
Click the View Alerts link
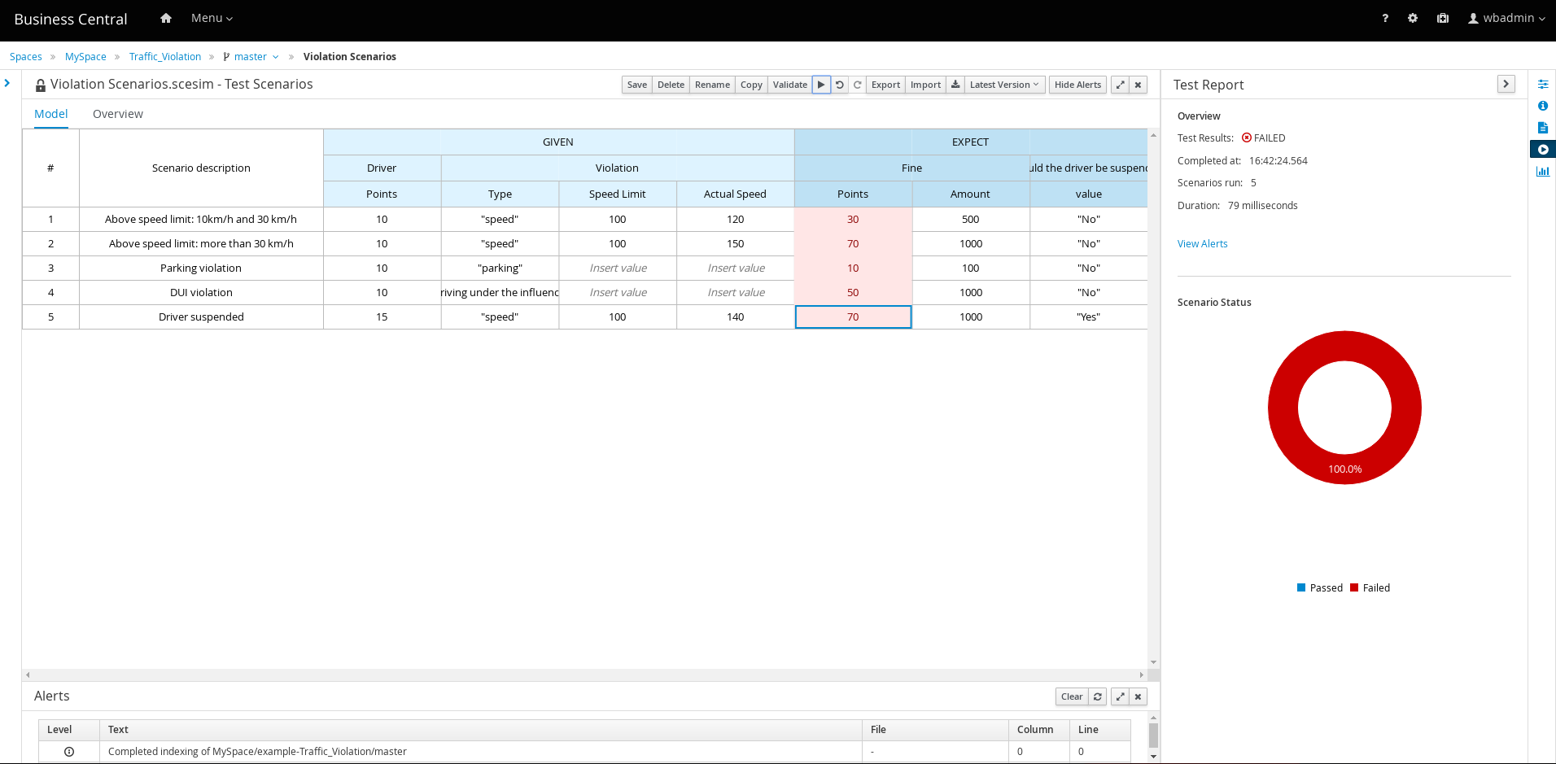(1202, 244)
